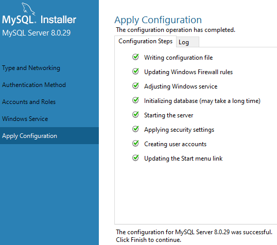277x245 pixels.
Task: Click the checkmark beside Starting the server
Action: pyautogui.click(x=136, y=115)
